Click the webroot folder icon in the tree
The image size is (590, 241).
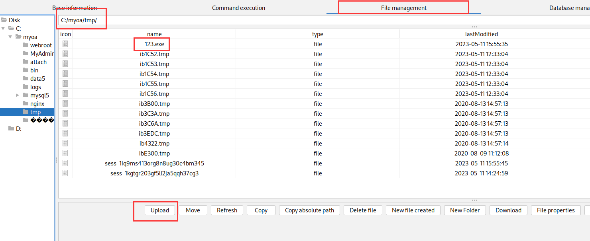26,45
